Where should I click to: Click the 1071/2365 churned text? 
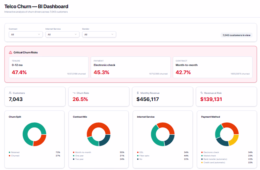[x=158, y=74]
